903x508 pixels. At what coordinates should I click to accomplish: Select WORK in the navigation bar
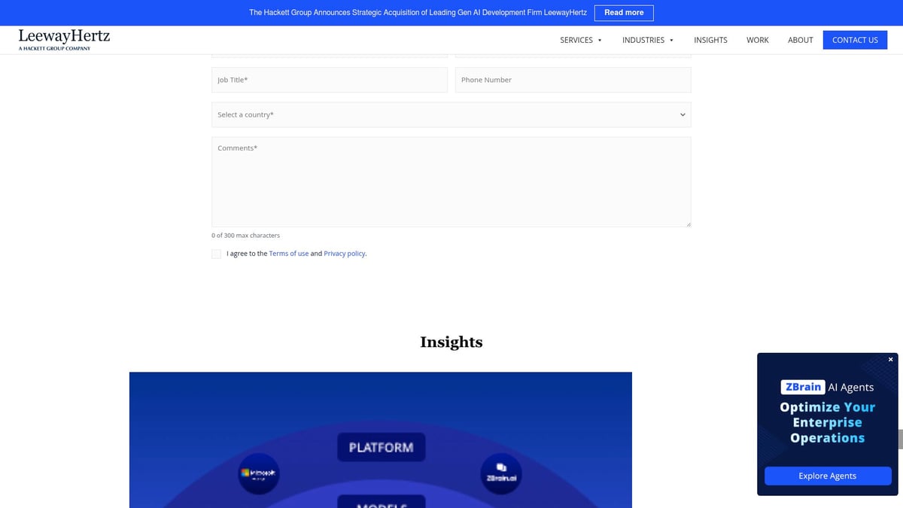(757, 40)
